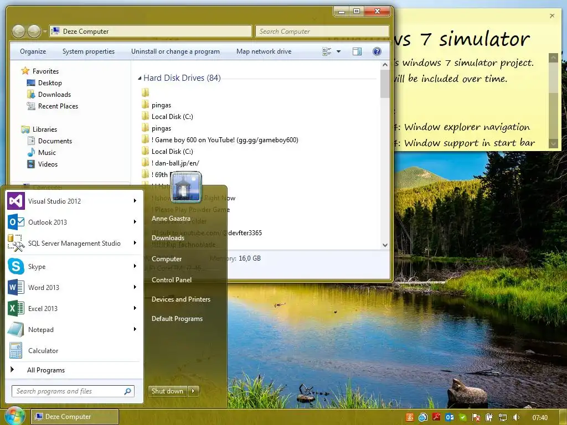Click the search magnifier in Start menu
The image size is (567, 425).
pos(128,391)
